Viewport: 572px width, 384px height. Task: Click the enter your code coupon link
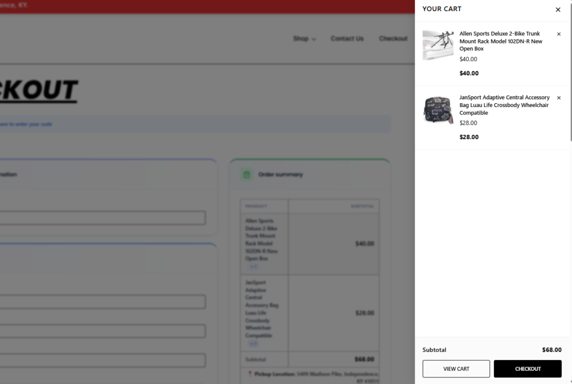tap(26, 124)
